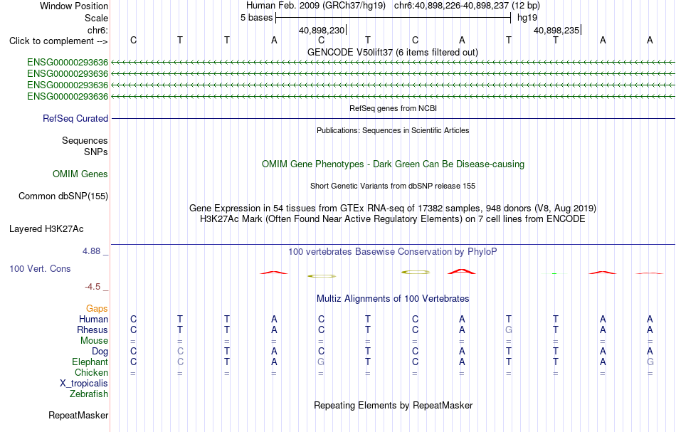Click 'Publications: Sequences in Scientific Articles' title

(x=393, y=130)
